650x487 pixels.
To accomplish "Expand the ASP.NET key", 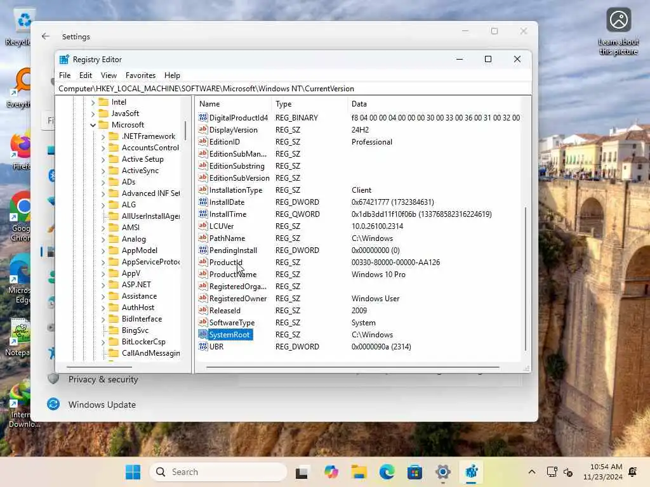I will pyautogui.click(x=103, y=285).
